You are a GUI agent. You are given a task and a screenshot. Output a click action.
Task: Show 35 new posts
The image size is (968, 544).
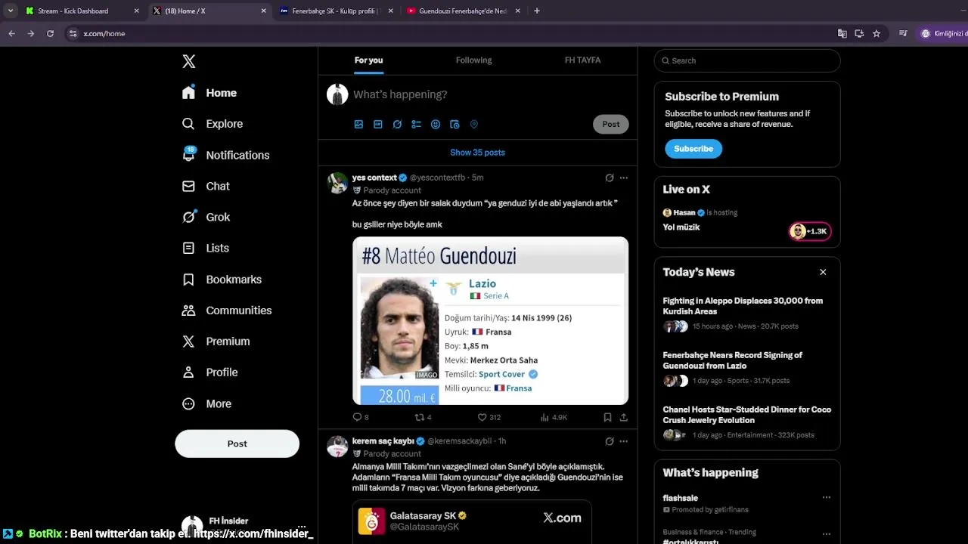point(477,153)
